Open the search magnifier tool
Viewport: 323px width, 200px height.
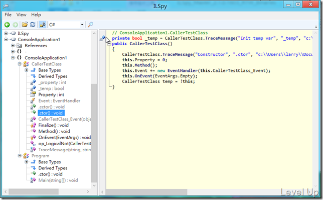pyautogui.click(x=90, y=25)
